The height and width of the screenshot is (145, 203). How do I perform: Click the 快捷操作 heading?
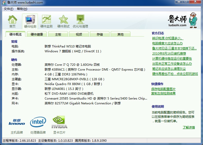point(157,84)
